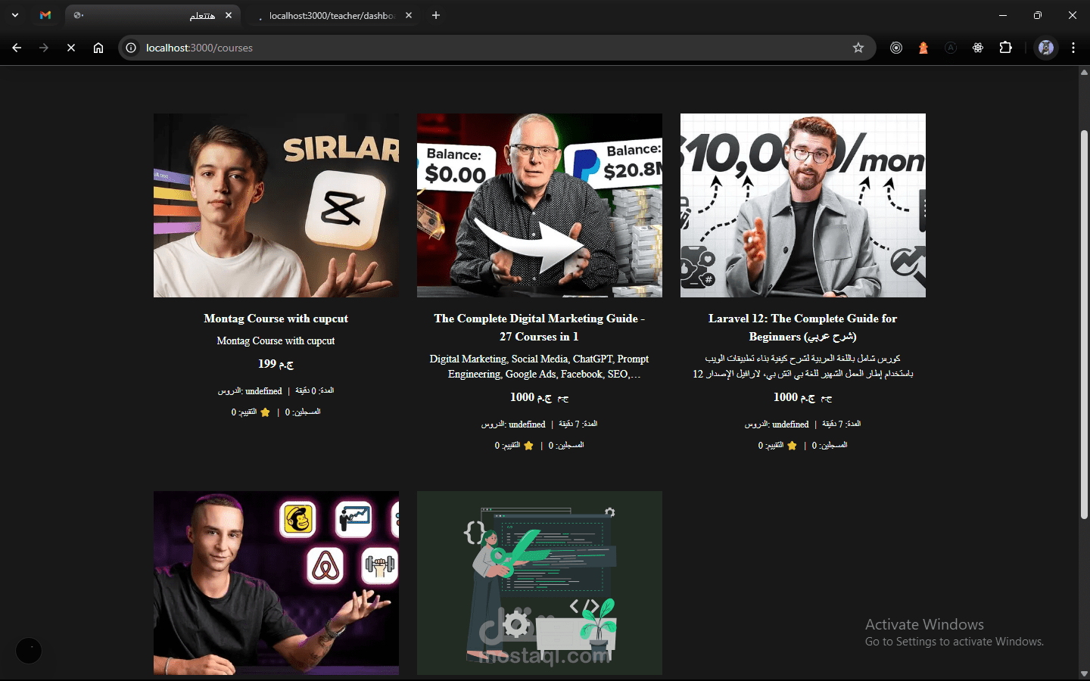Open the concentric-circles extension icon
The height and width of the screenshot is (681, 1090).
point(896,48)
